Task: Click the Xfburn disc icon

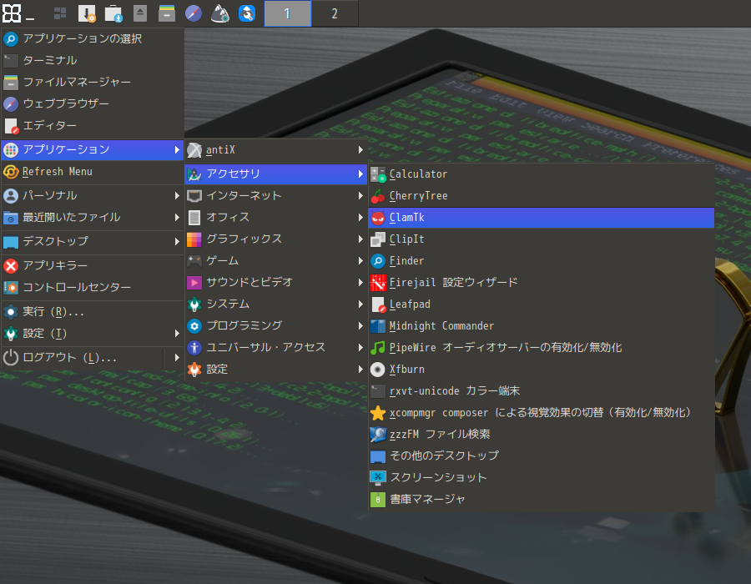Action: 378,370
